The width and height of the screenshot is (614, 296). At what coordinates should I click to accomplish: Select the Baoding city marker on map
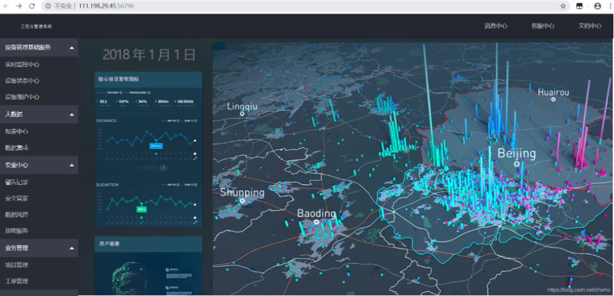[317, 221]
